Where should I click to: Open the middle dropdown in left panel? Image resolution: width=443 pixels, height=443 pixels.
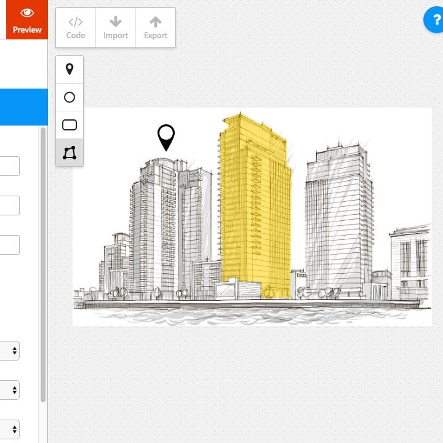point(10,390)
